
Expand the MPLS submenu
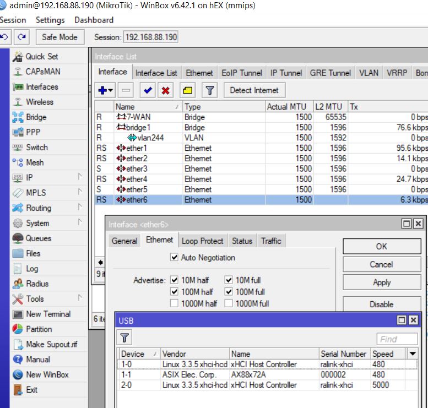tap(80, 192)
